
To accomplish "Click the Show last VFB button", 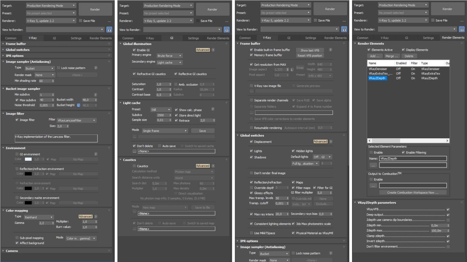I will click(x=310, y=50).
